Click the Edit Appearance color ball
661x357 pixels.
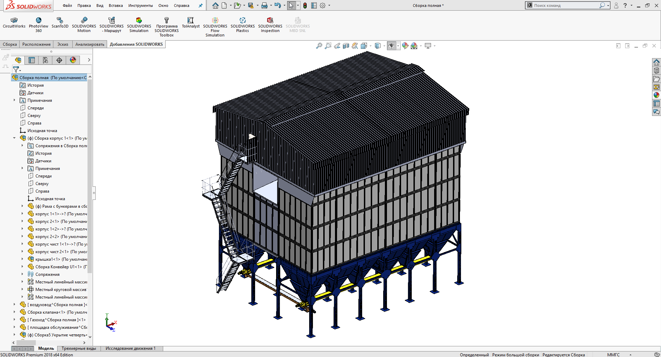(x=405, y=46)
